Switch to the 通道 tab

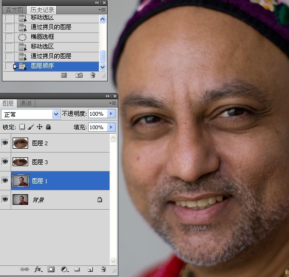[26, 104]
